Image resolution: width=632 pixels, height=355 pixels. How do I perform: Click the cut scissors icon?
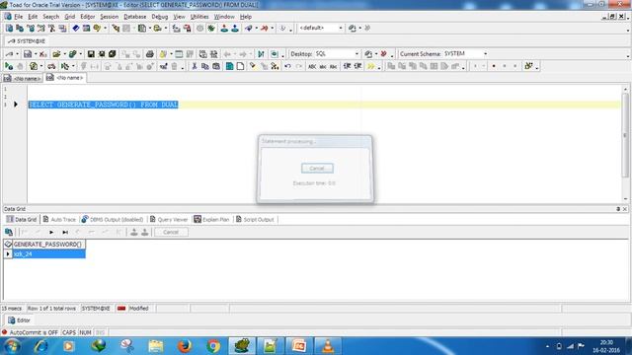195,66
